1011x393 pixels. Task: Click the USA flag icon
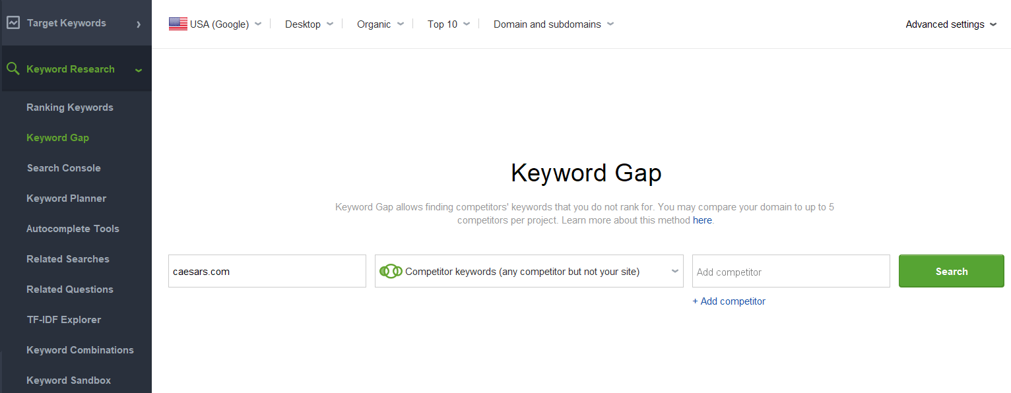coord(178,24)
